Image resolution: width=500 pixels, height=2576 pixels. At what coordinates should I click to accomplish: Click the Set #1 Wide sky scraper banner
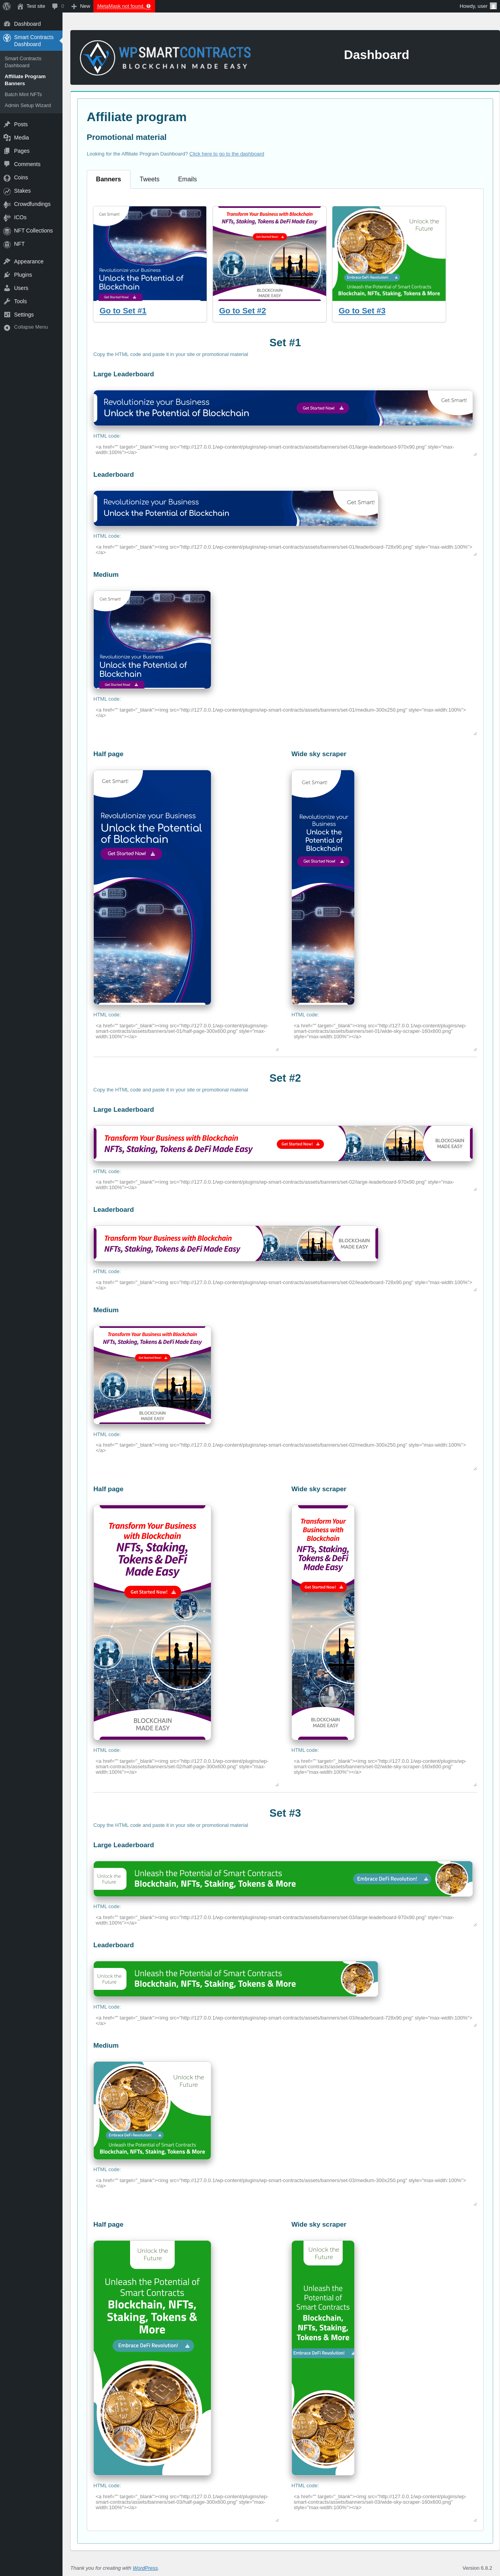323,888
